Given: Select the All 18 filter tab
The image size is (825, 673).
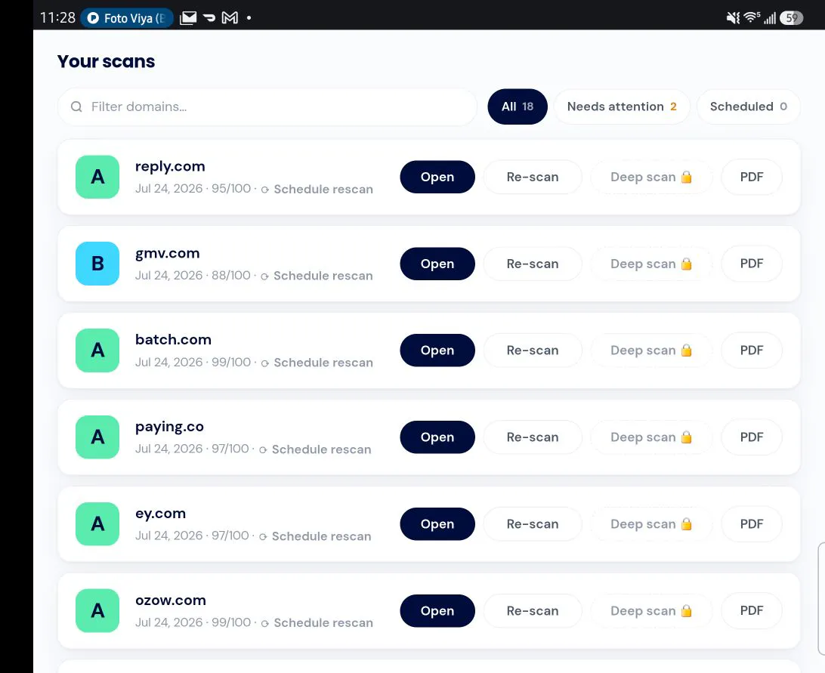Looking at the screenshot, I should click(x=518, y=107).
